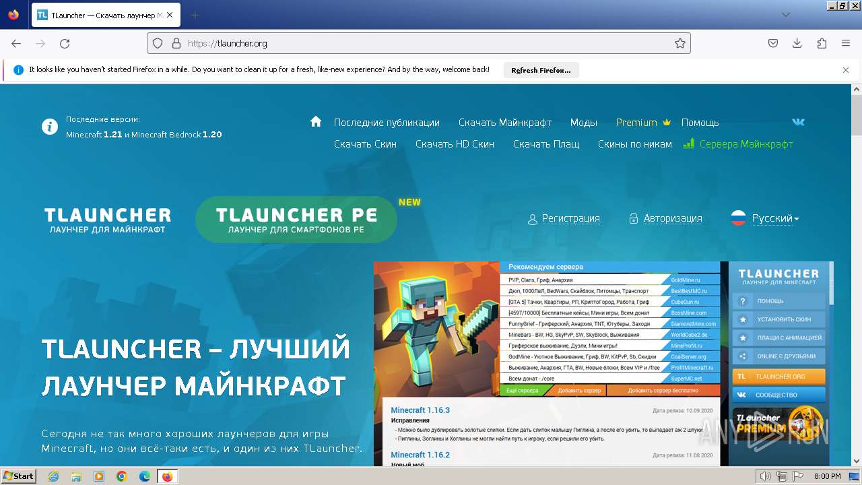Launch Edge from the taskbar
The width and height of the screenshot is (862, 485).
point(145,476)
